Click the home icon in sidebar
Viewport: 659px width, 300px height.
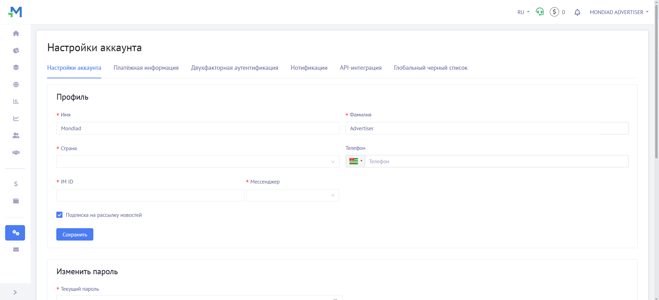(x=16, y=33)
